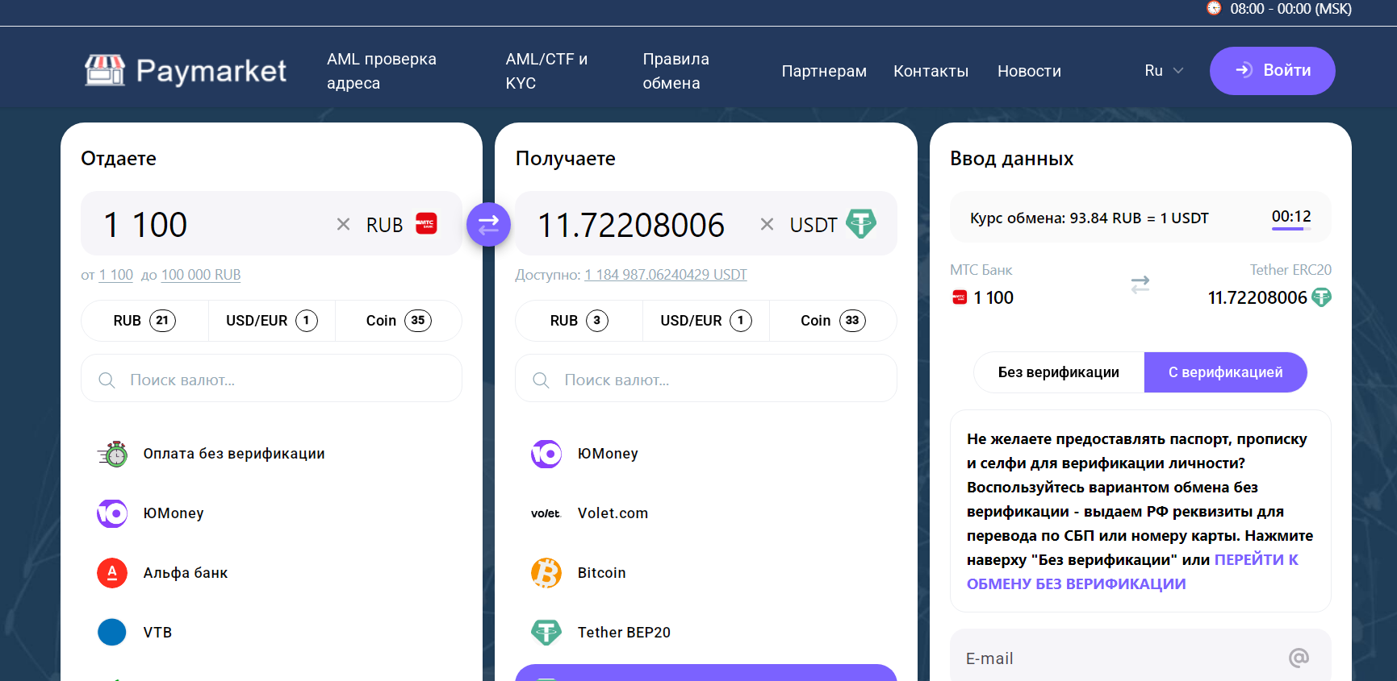Swap currencies with the round purple arrows button

(488, 225)
